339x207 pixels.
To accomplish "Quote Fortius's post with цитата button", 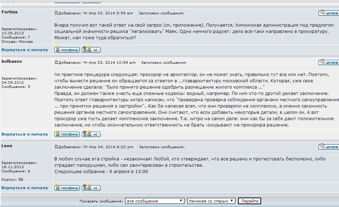I will coord(328,13).
